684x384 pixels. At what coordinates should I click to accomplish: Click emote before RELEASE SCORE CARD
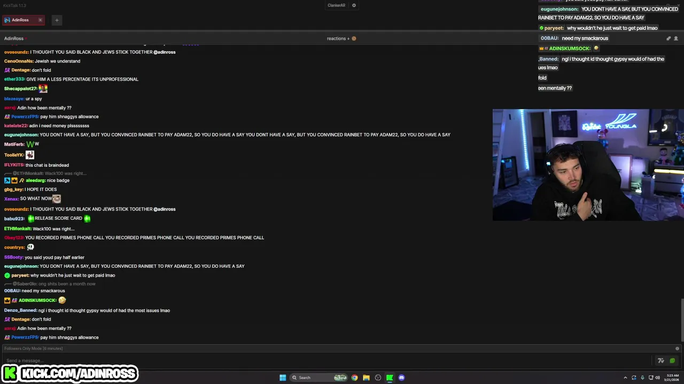(31, 219)
